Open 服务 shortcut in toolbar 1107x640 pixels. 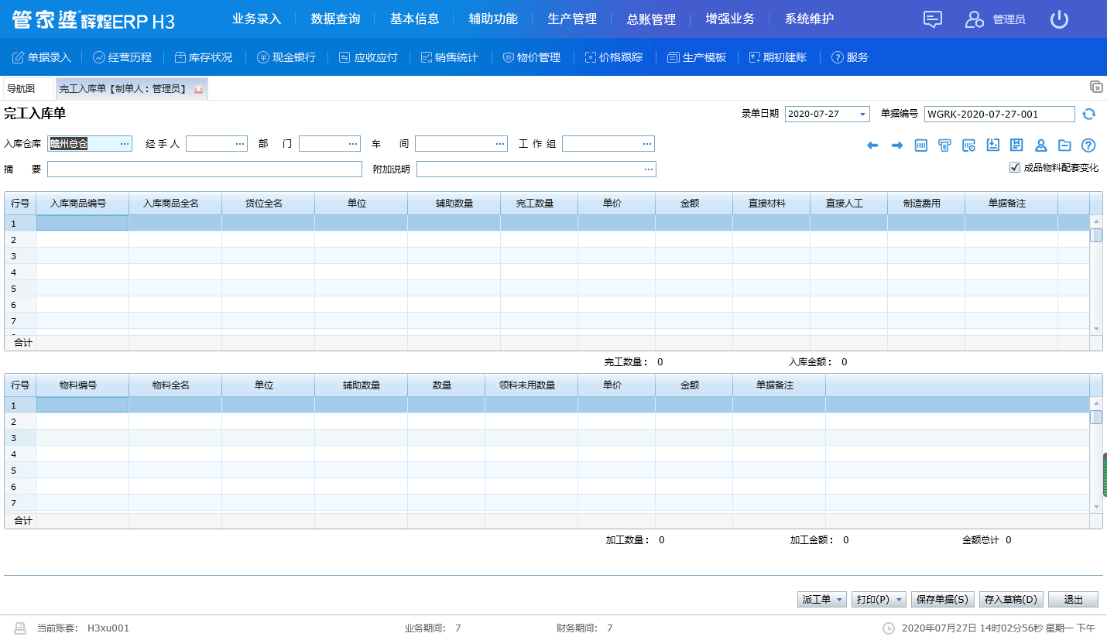[849, 57]
